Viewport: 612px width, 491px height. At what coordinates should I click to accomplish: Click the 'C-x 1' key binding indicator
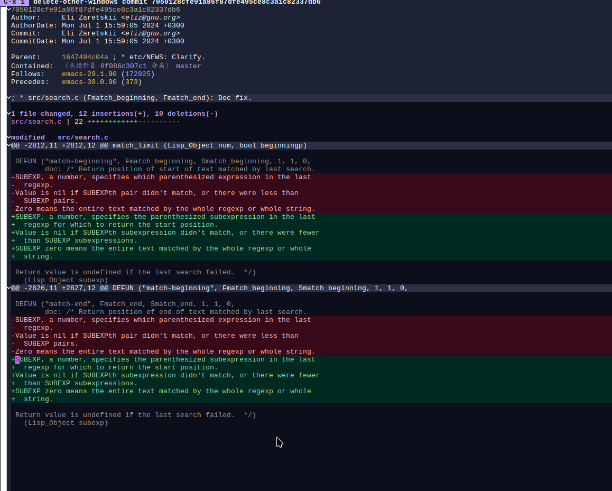14,2
